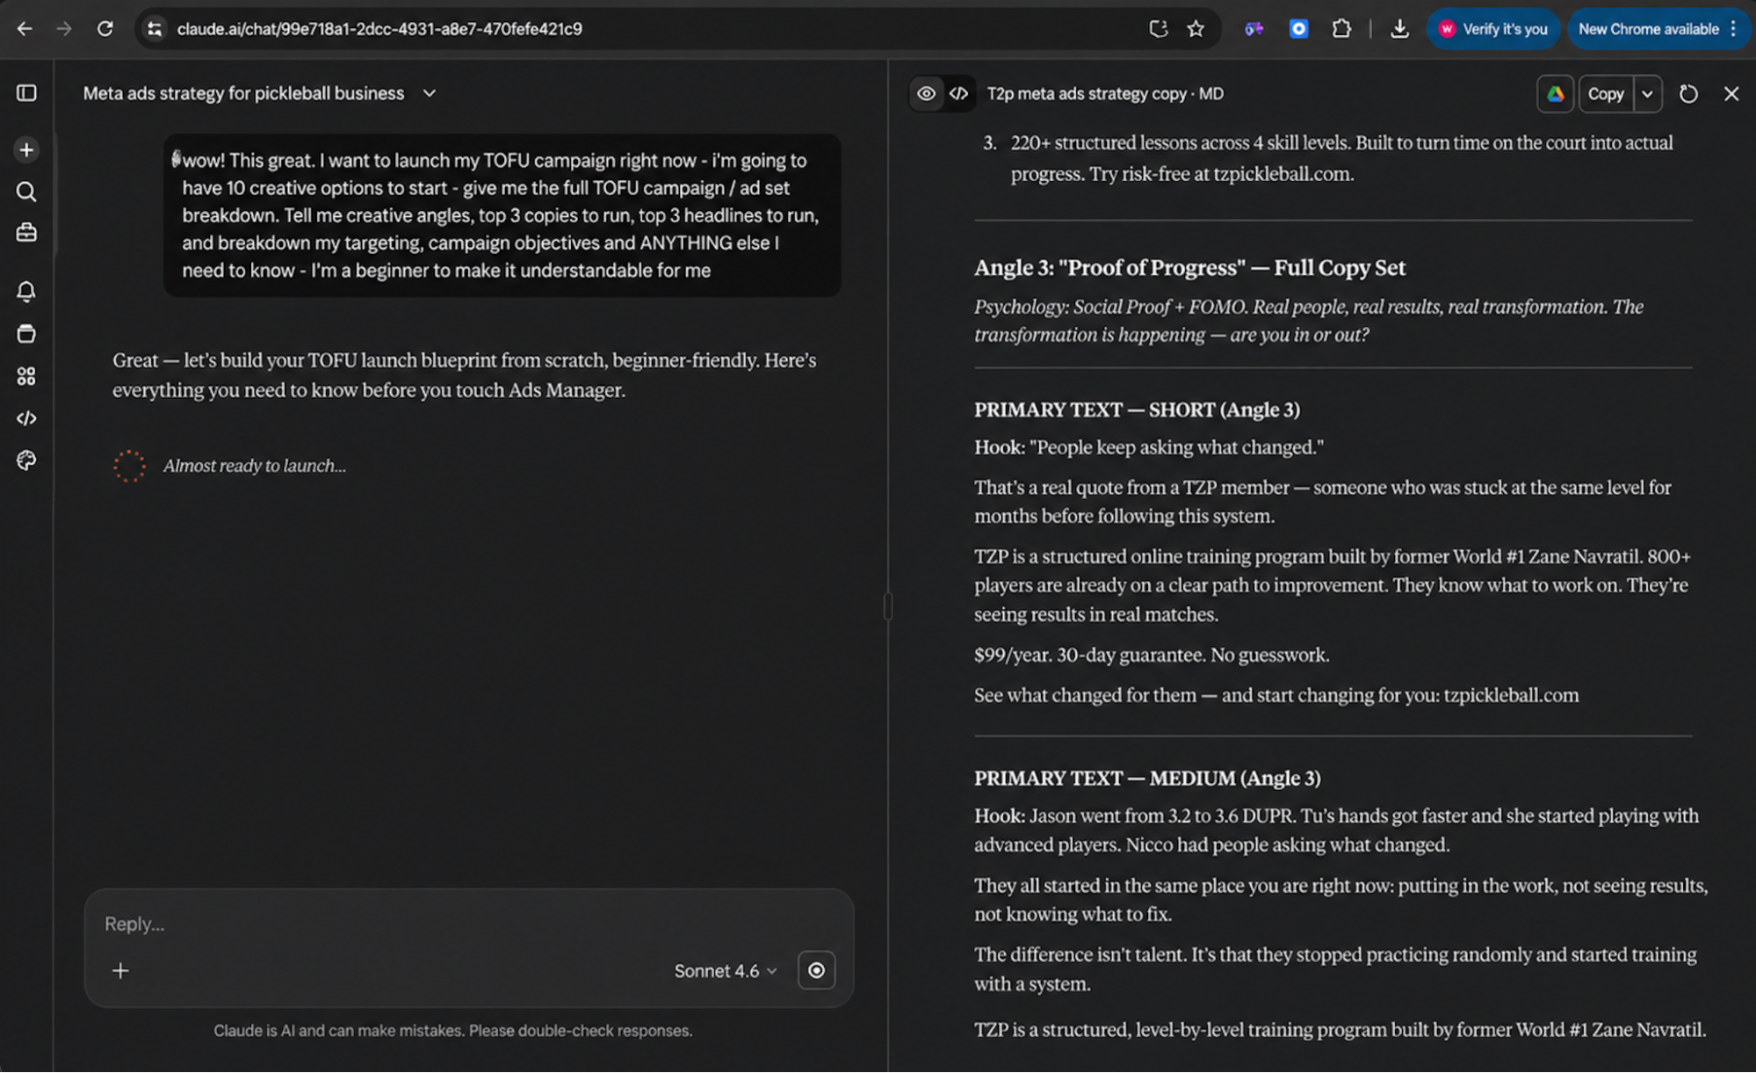Click the Angle 3 Proof of Progress heading
The height and width of the screenshot is (1073, 1756).
(1189, 268)
